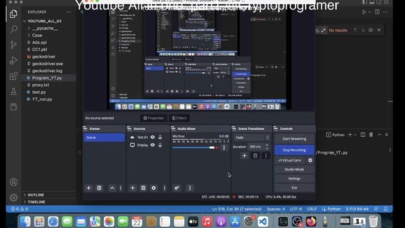Open the Audio Mixer footer options menu
Image resolution: width=405 pixels, height=228 pixels.
(x=190, y=188)
